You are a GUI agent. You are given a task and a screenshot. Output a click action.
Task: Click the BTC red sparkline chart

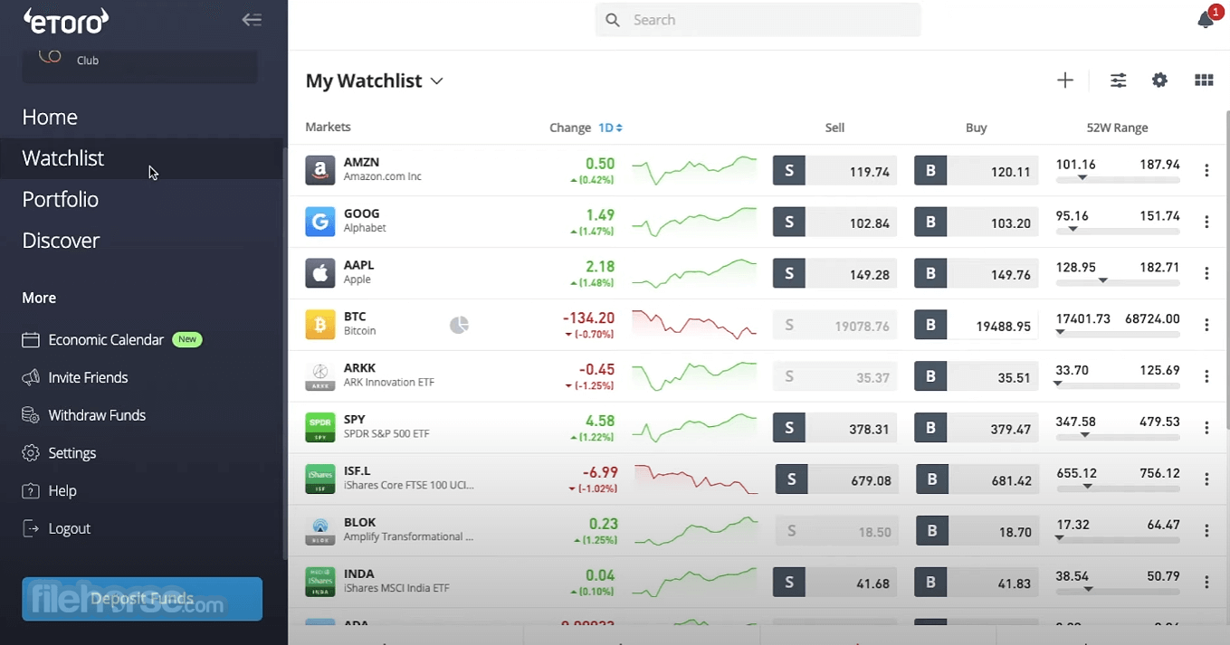click(x=694, y=325)
